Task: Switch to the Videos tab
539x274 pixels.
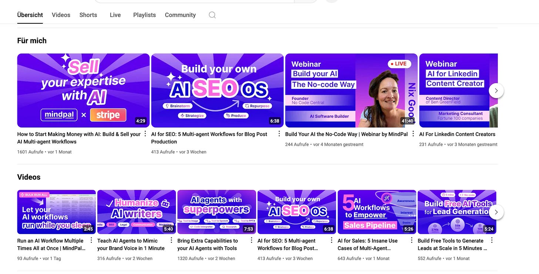Action: pos(61,15)
